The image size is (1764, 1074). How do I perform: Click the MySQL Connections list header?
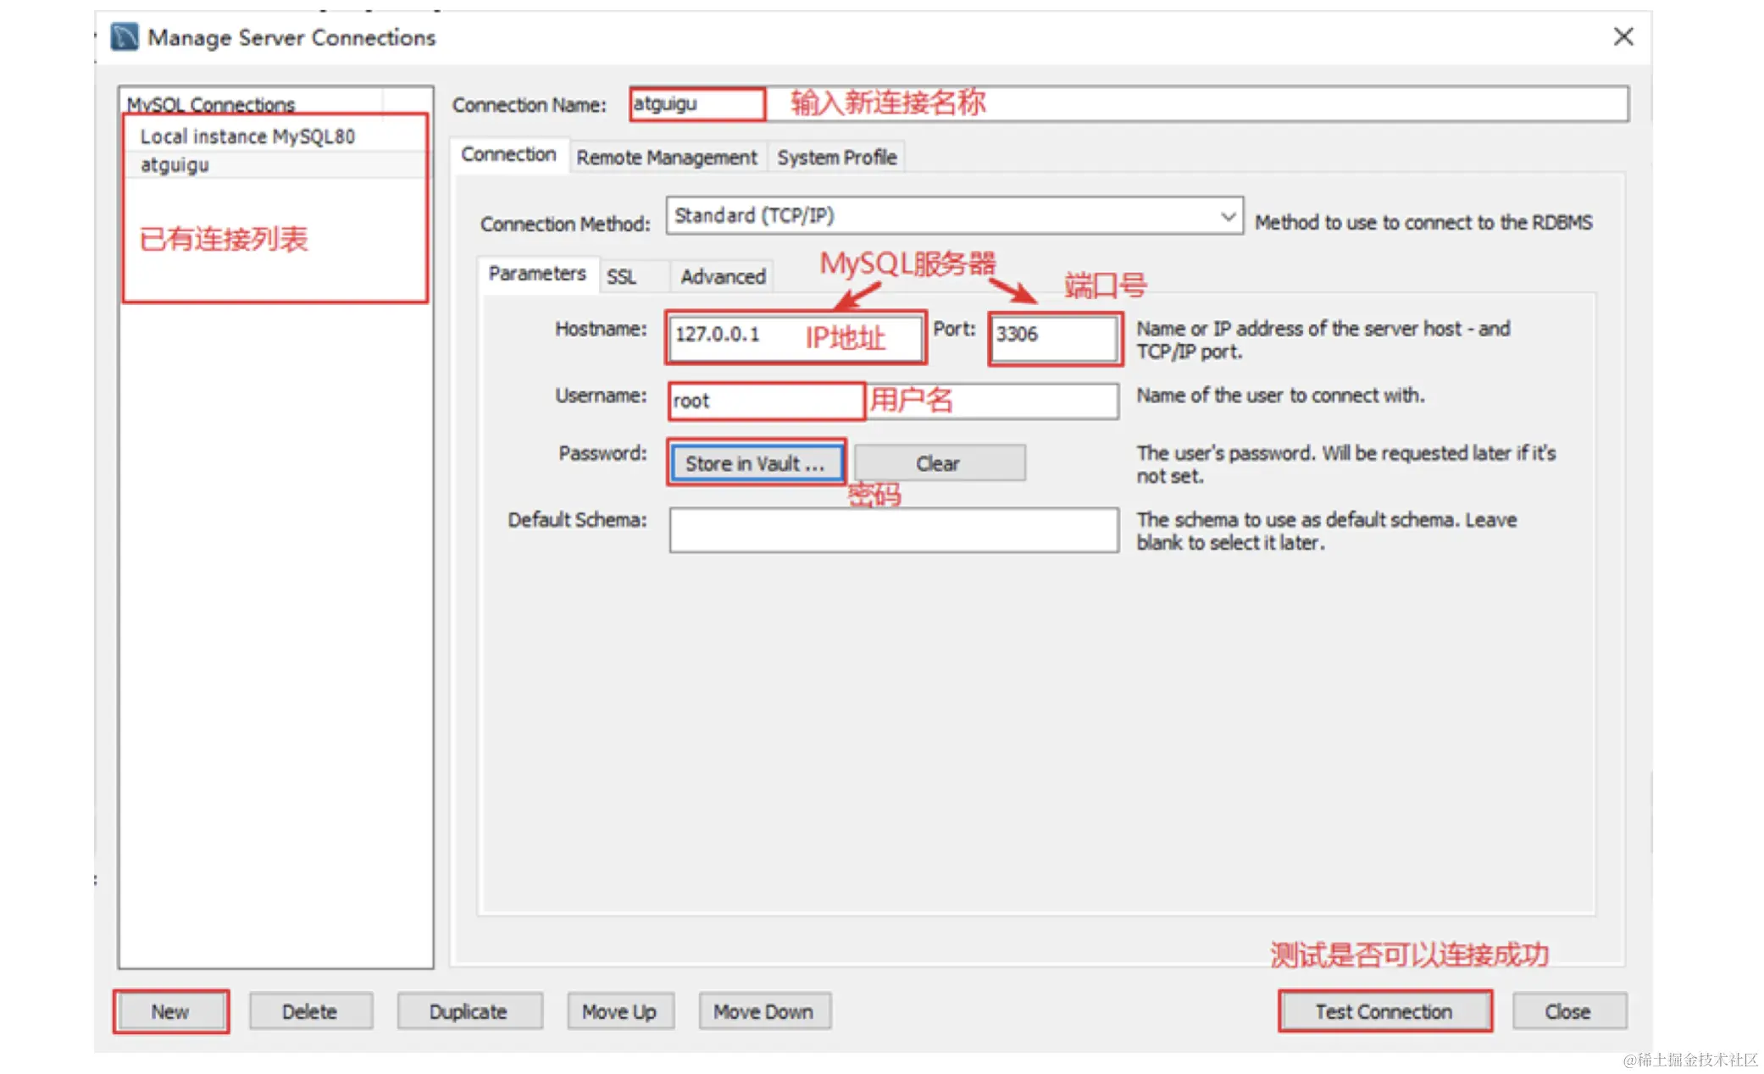[211, 104]
